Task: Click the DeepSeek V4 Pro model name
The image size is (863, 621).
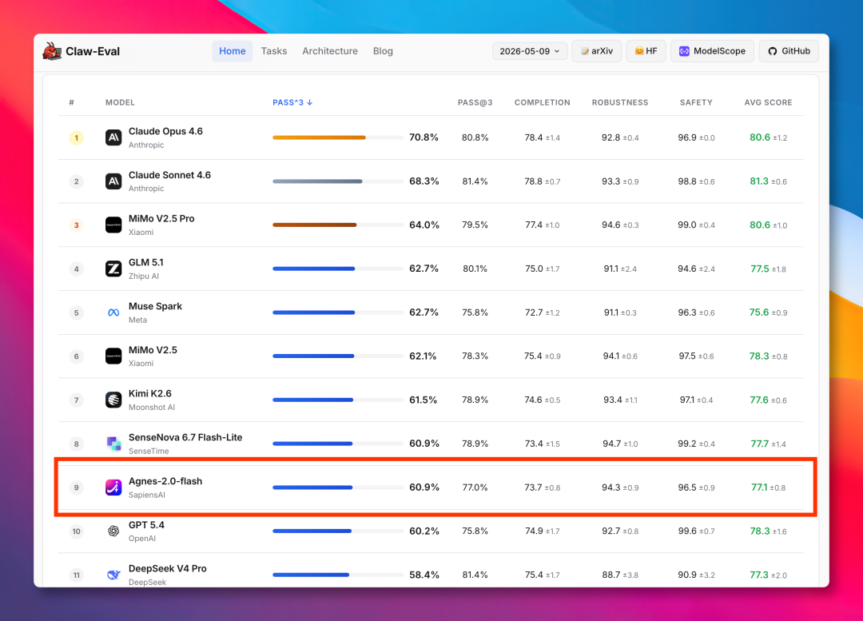Action: coord(167,569)
